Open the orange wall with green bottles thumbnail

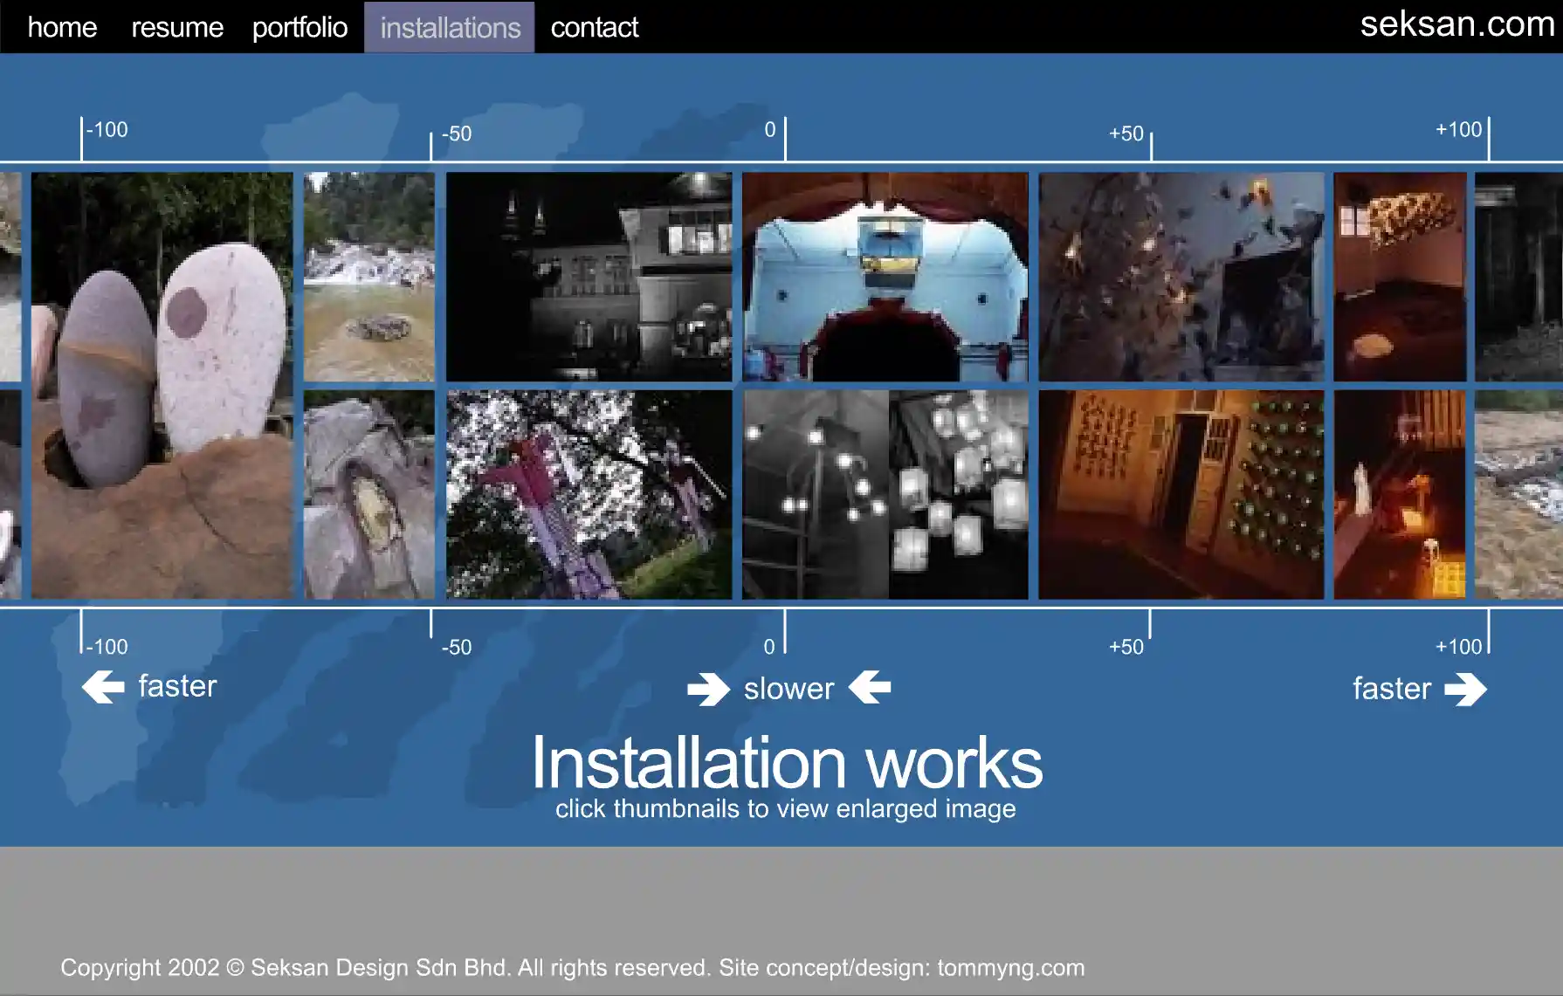tap(1181, 494)
